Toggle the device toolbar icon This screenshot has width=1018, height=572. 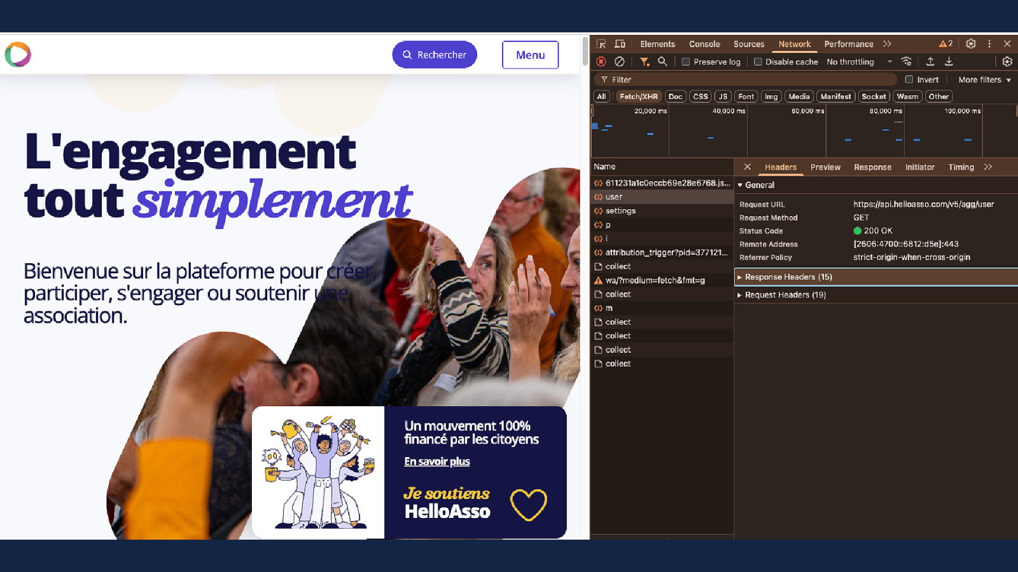tap(620, 44)
